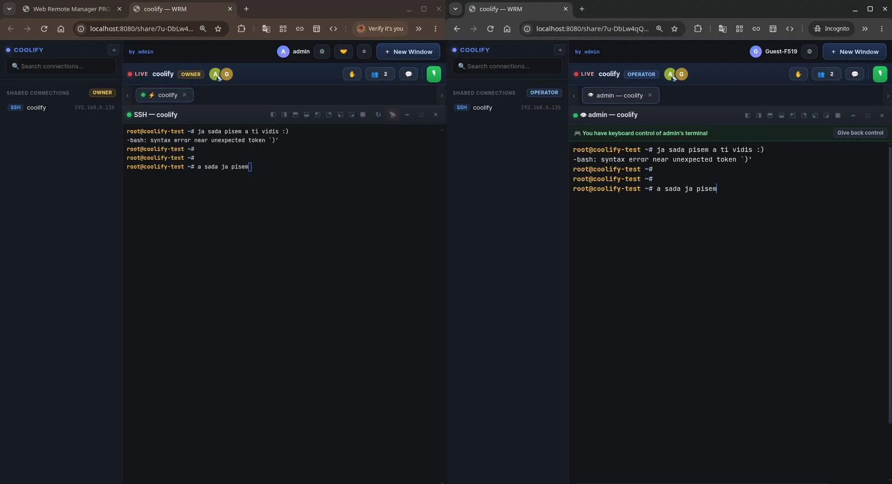This screenshot has height=484, width=892.
Task: Click green pin button in operator window
Action: click(880, 74)
